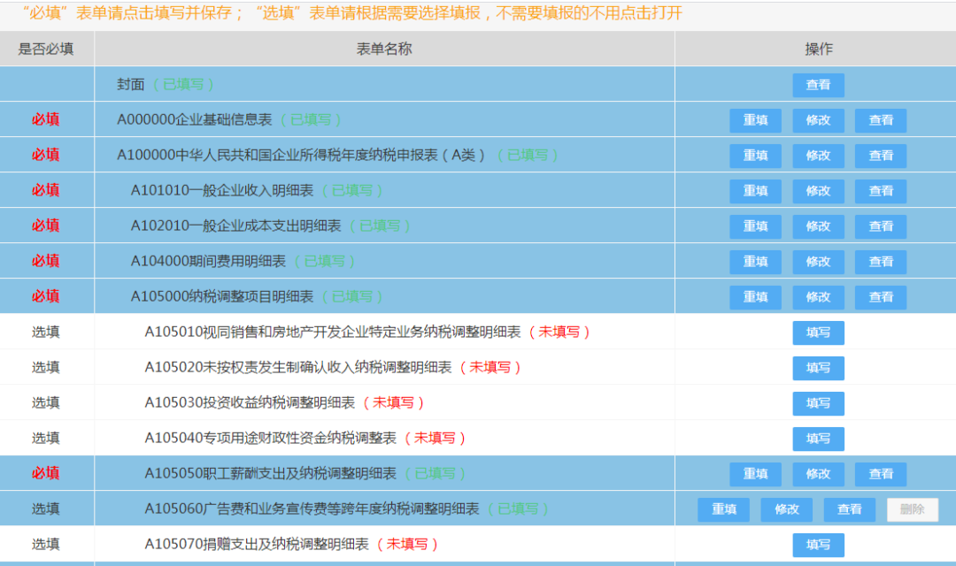Click 重填 for A000000企业基础信息表
The image size is (956, 566).
point(755,120)
